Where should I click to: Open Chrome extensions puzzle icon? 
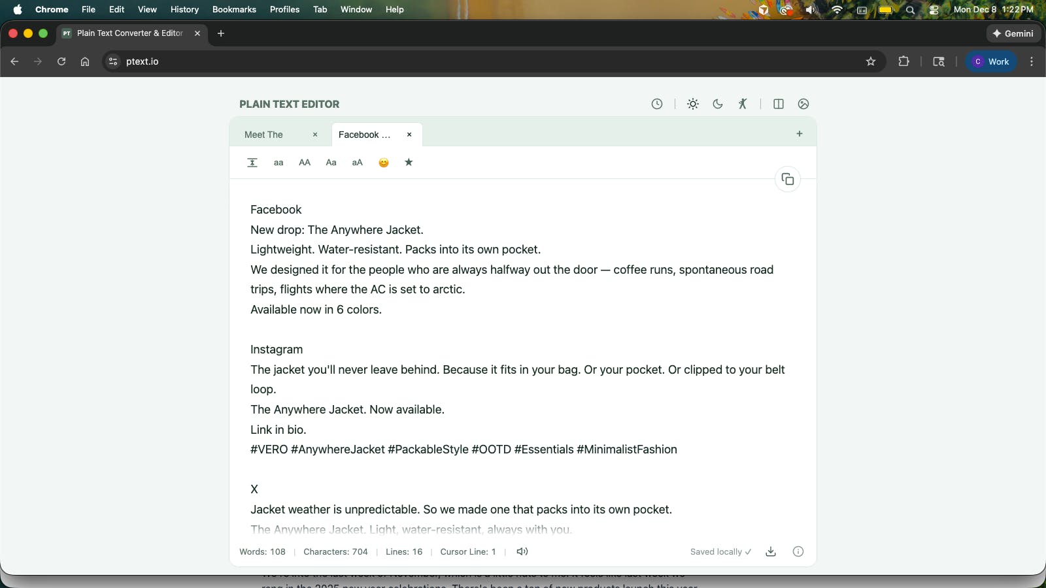(x=903, y=61)
